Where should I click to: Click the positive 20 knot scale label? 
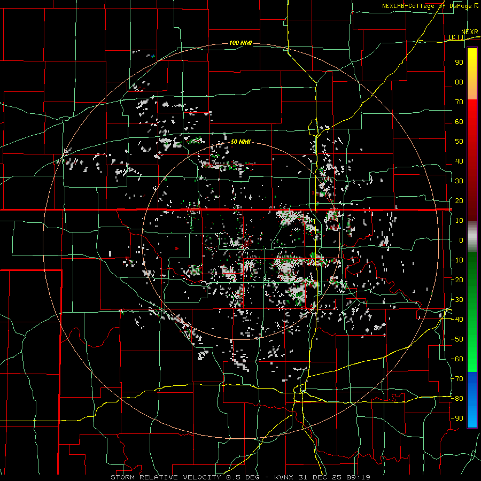click(x=459, y=200)
